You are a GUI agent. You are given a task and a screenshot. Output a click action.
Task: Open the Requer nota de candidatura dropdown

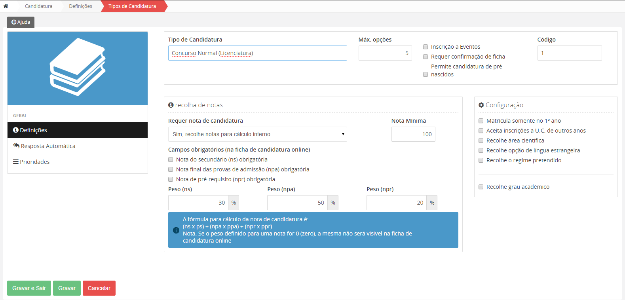click(x=257, y=134)
